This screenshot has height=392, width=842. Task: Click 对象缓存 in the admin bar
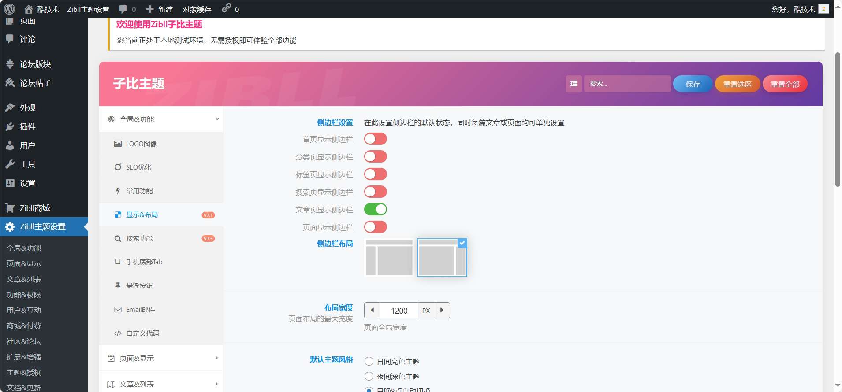coord(197,9)
